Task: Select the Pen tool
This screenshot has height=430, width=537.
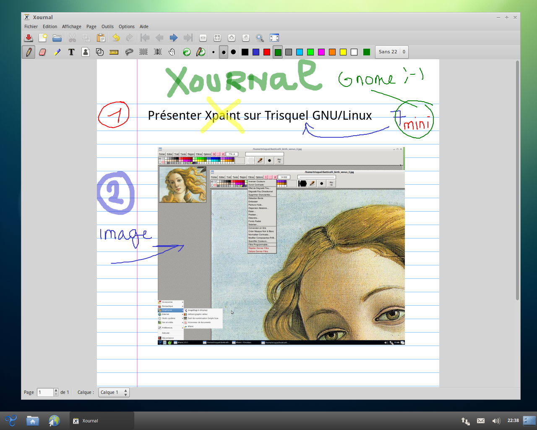Action: 29,52
